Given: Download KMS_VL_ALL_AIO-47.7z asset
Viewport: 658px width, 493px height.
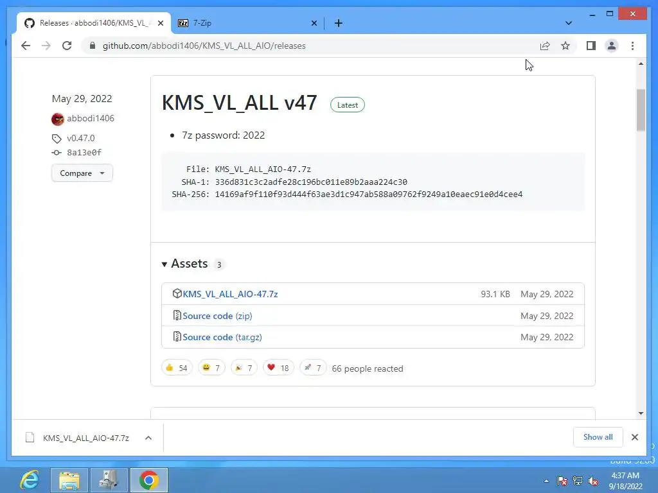Looking at the screenshot, I should click(230, 294).
